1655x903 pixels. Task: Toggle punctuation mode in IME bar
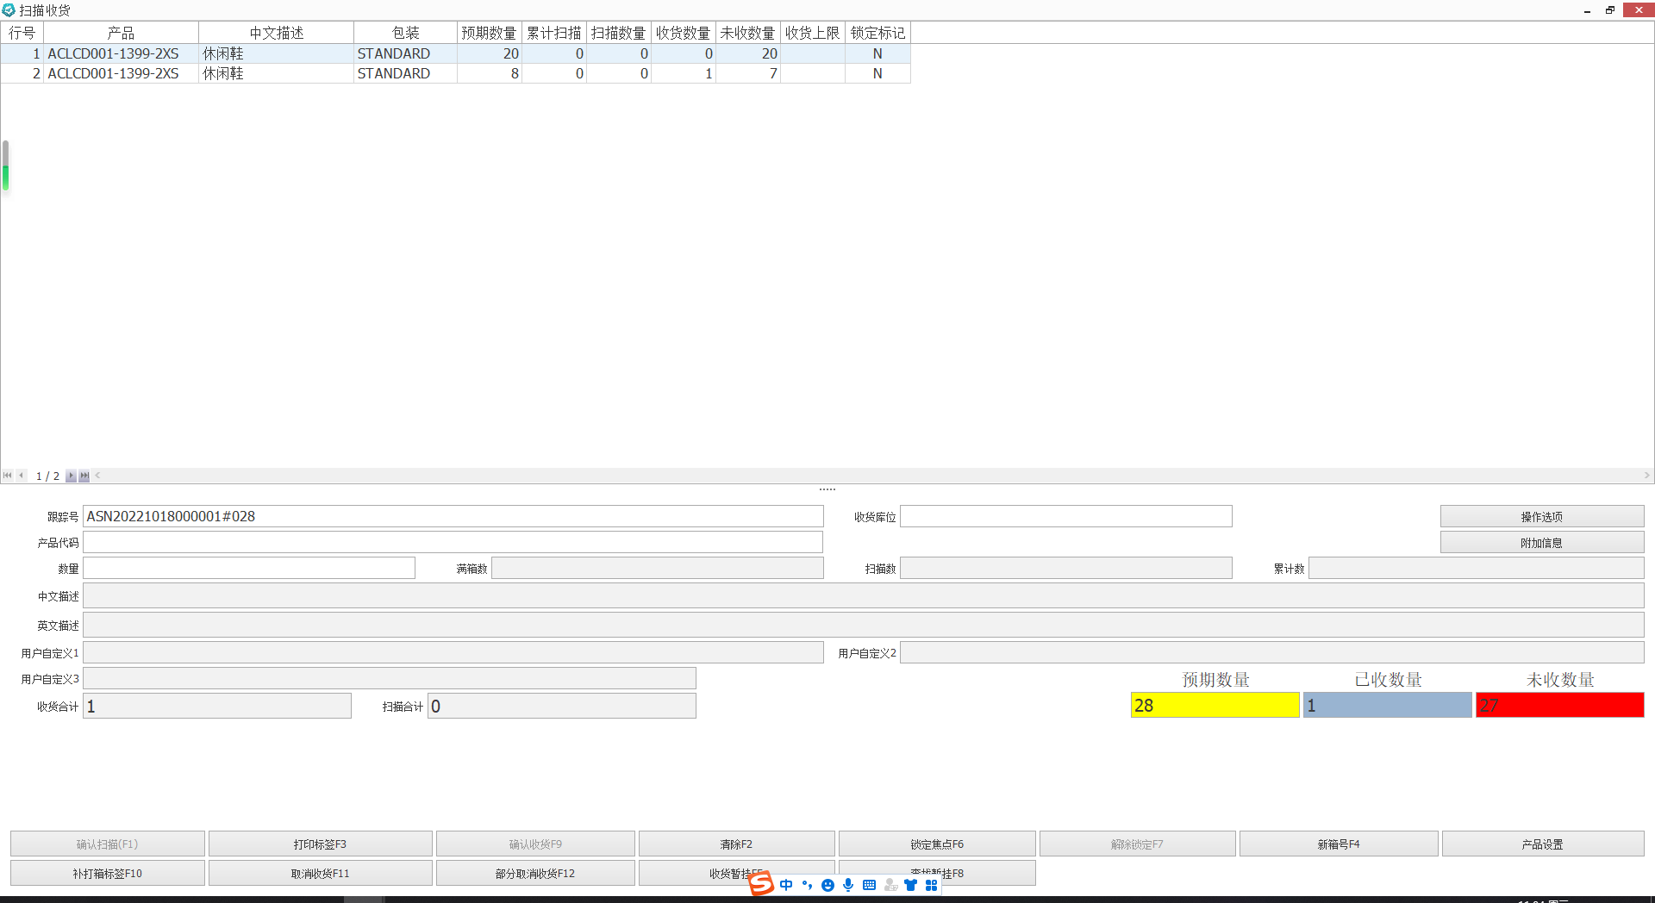pos(807,885)
